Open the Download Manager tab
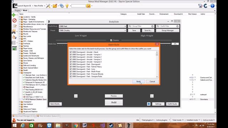The image size is (228, 128). [x=24, y=116]
